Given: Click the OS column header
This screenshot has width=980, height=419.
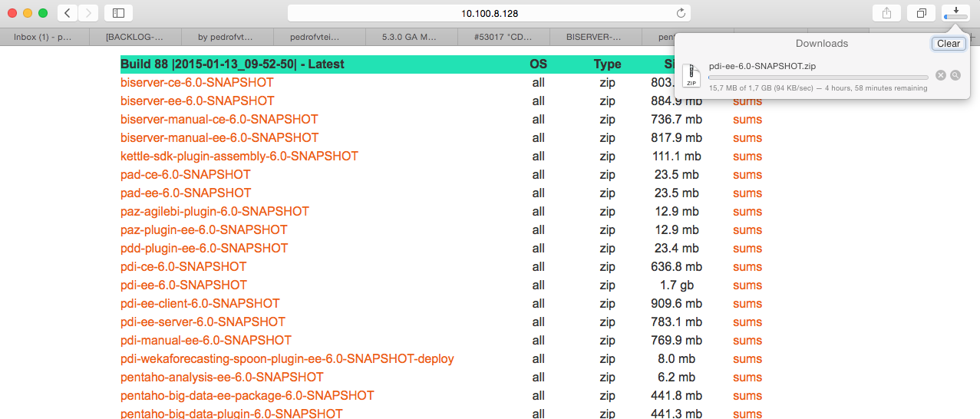Looking at the screenshot, I should pyautogui.click(x=539, y=64).
